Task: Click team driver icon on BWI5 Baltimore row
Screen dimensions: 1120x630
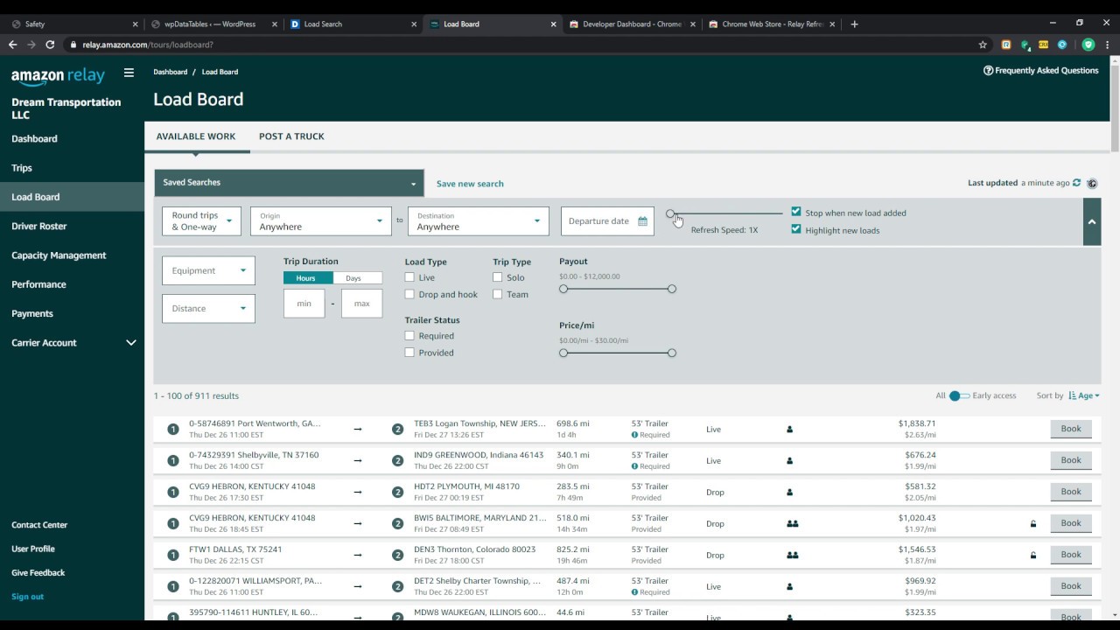Action: pyautogui.click(x=792, y=524)
